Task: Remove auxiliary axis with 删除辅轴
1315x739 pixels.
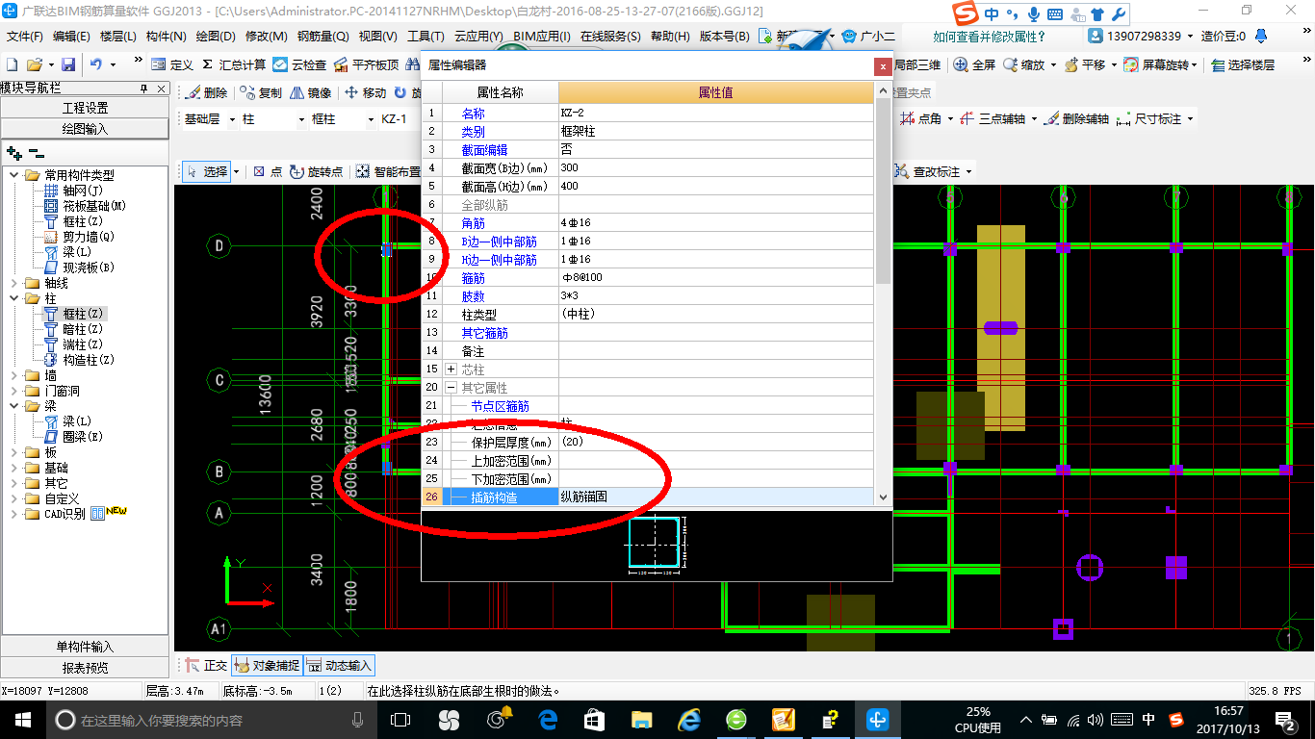Action: tap(1075, 118)
